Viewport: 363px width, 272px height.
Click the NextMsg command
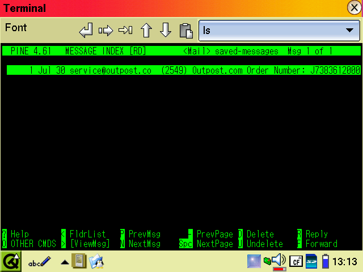click(x=145, y=244)
